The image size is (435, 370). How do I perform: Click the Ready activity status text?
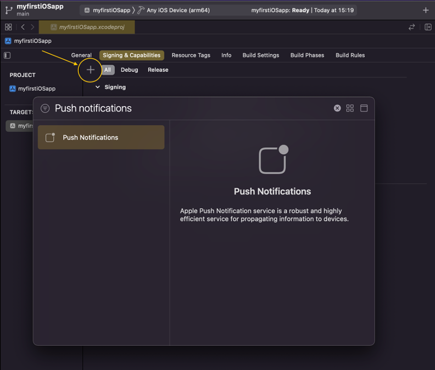coord(303,10)
